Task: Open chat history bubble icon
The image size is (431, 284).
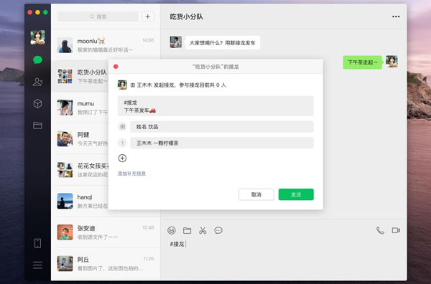Action: (218, 230)
